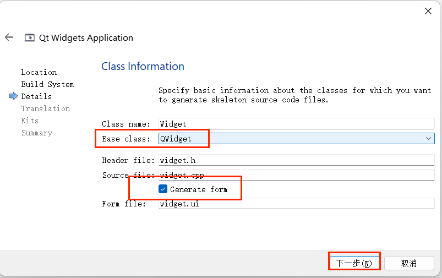Select the Location wizard step

(39, 72)
